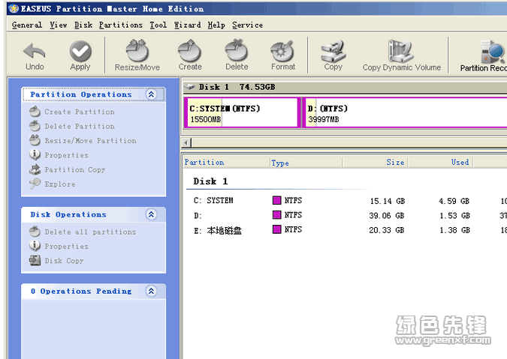This screenshot has height=359, width=507.
Task: Open the Tool menu
Action: click(158, 25)
